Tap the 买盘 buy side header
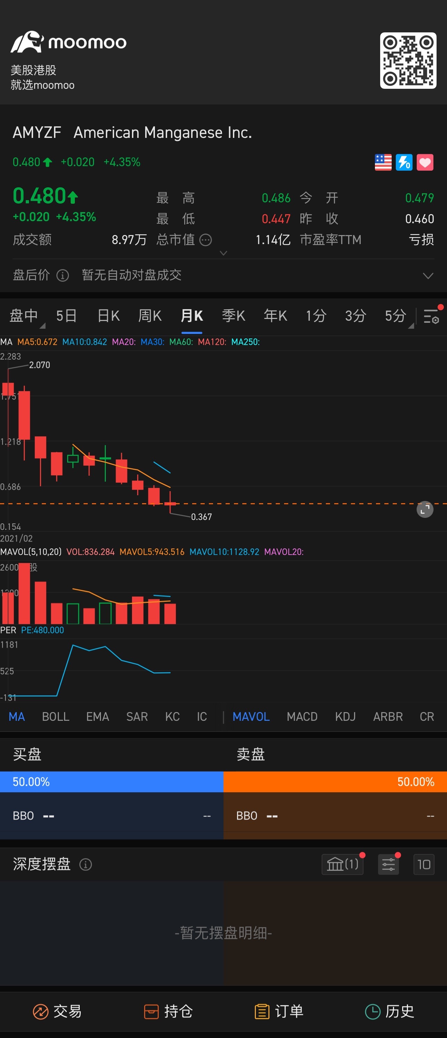 coord(27,754)
